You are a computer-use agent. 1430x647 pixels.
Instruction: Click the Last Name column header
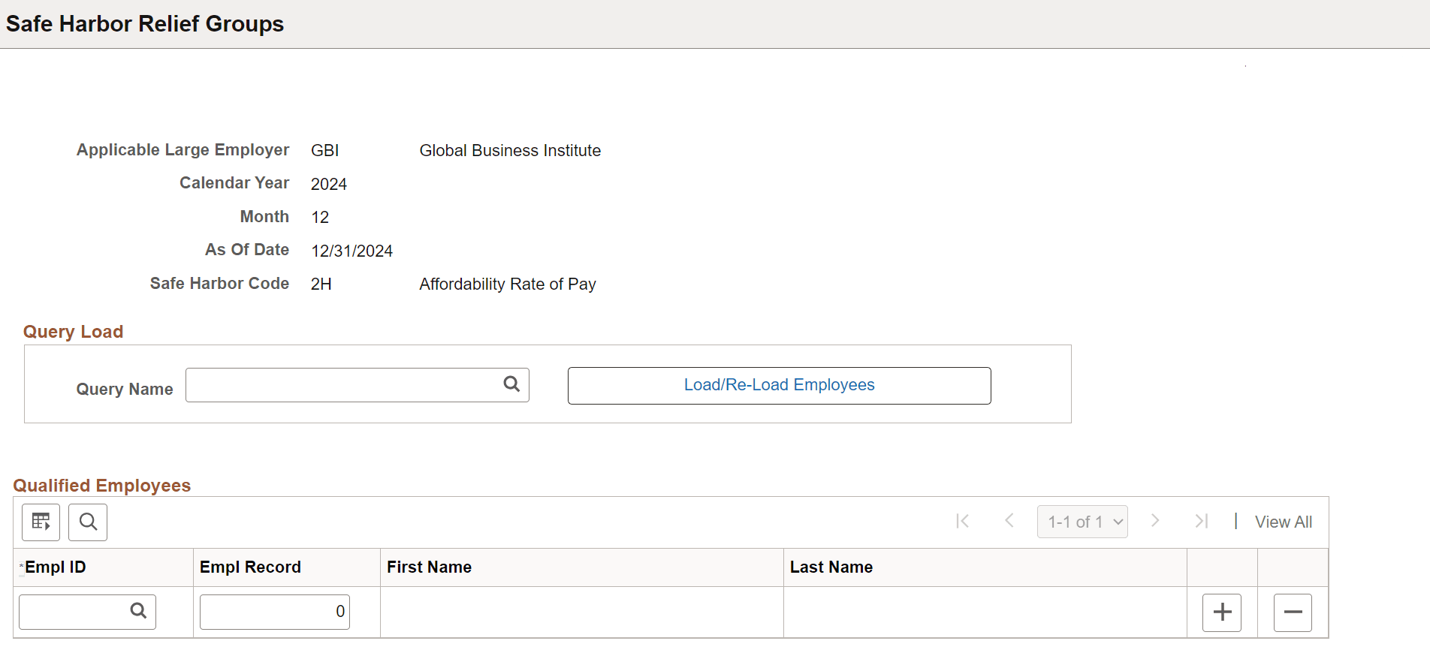[x=831, y=567]
